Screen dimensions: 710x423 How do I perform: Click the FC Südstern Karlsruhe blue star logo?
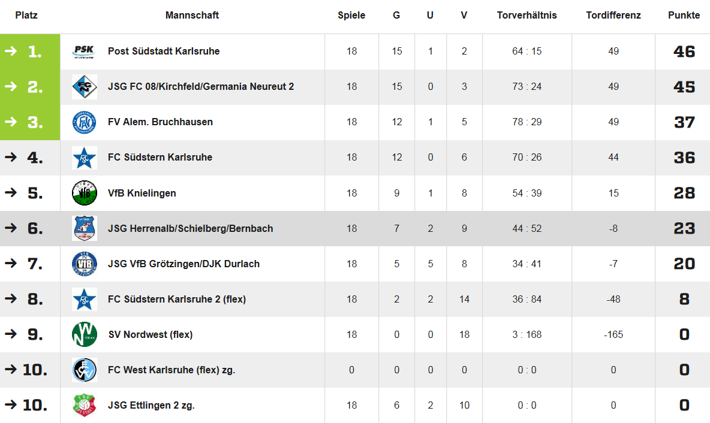(x=84, y=158)
